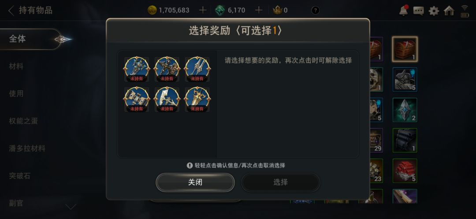Switch to the 突破石 category
The width and height of the screenshot is (476, 219).
pyautogui.click(x=20, y=176)
